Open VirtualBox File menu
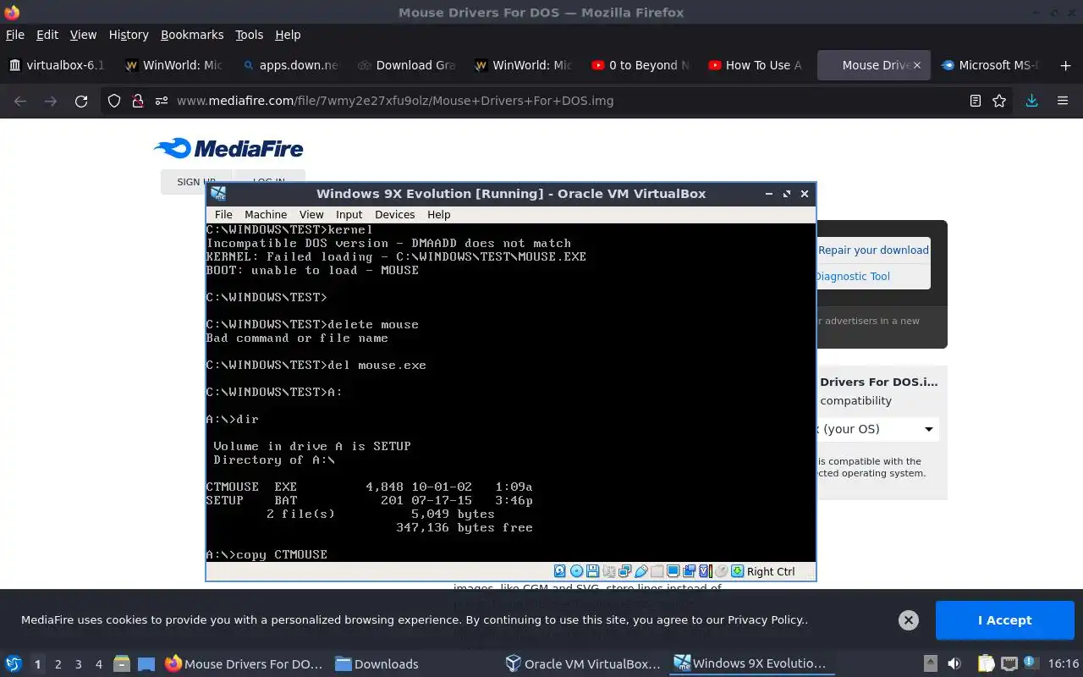Image resolution: width=1083 pixels, height=677 pixels. [223, 214]
